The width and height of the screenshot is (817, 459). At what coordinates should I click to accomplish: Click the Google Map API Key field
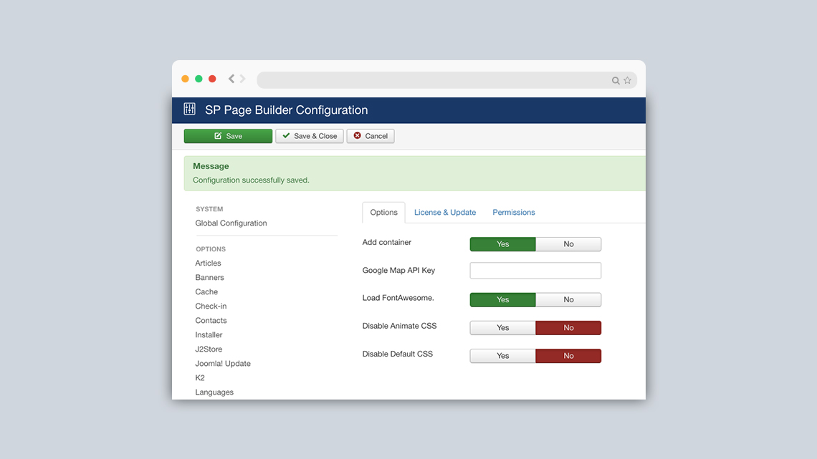click(535, 271)
